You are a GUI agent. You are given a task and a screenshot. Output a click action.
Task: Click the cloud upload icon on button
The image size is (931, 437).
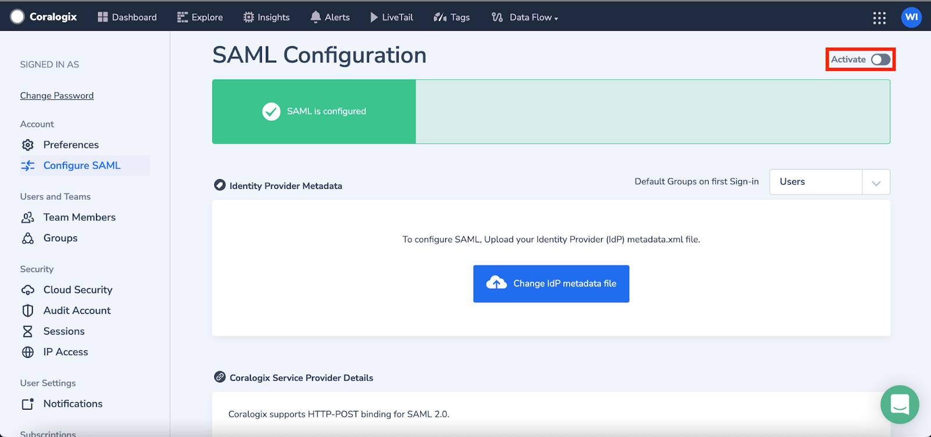tap(496, 283)
